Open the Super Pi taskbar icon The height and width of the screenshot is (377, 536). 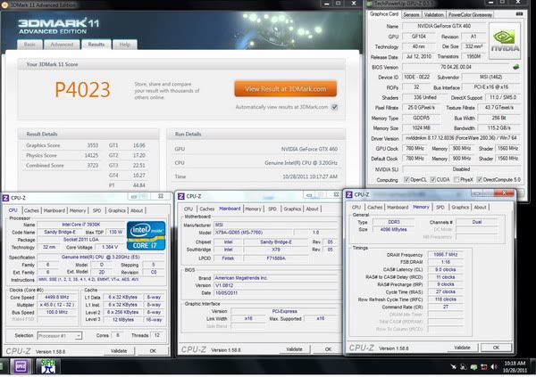coord(48,366)
